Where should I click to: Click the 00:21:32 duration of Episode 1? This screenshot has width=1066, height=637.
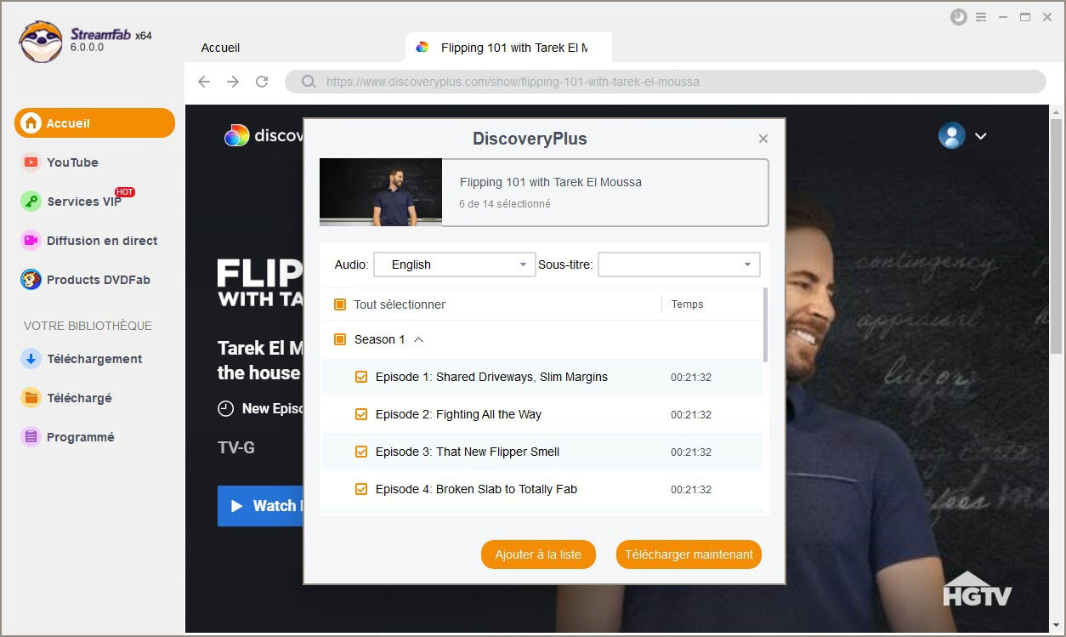tap(691, 378)
